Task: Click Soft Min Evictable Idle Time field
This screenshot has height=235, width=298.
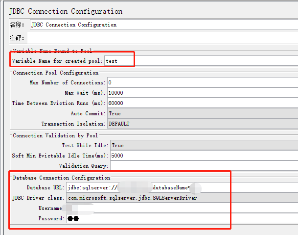Action: pyautogui.click(x=203, y=156)
